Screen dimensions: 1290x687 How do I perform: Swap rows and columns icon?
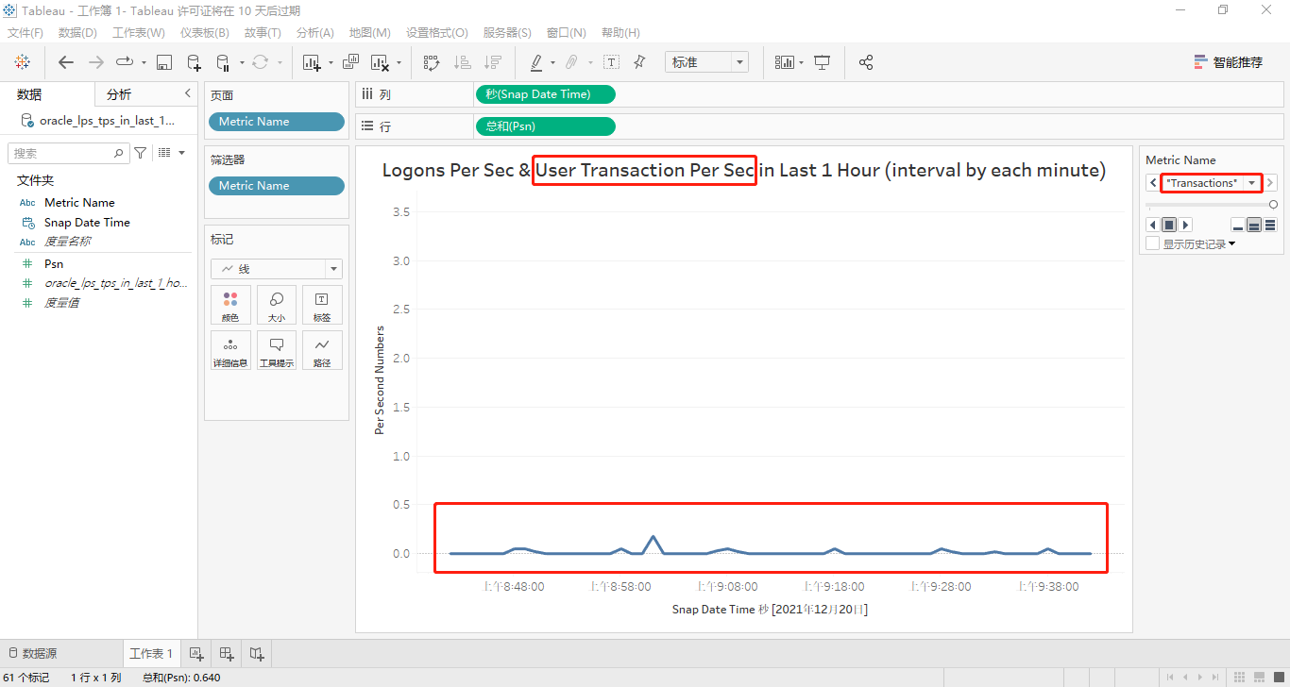coord(432,62)
